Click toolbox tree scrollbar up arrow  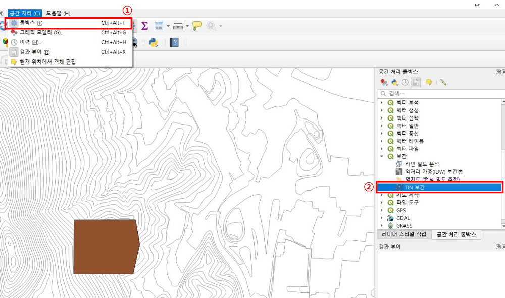click(x=503, y=101)
